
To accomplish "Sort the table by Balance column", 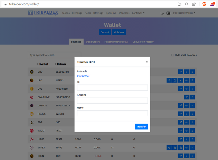I will (60, 64).
